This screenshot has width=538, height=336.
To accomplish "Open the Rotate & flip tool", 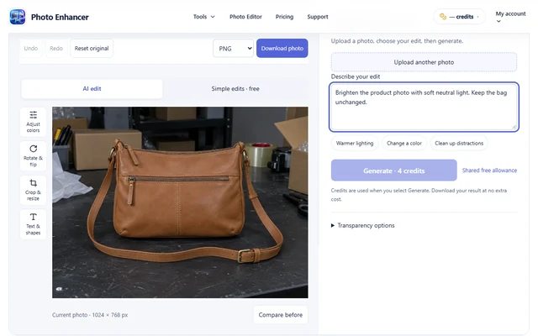I will pos(33,156).
